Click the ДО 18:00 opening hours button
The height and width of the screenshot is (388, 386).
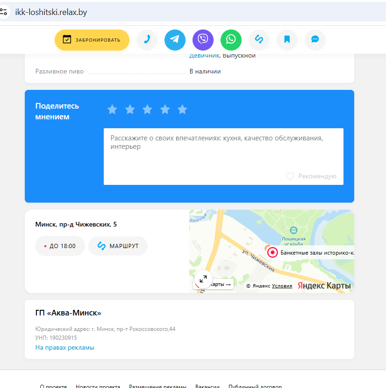pos(60,246)
